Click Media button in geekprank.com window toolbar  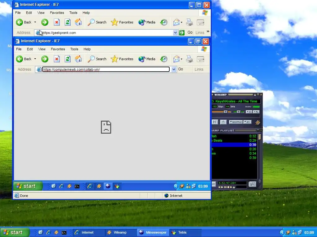pos(147,22)
